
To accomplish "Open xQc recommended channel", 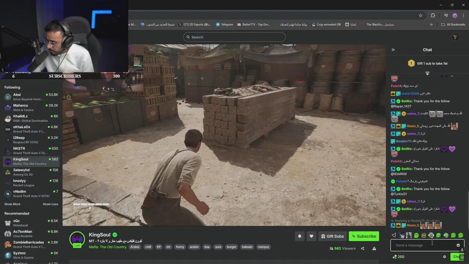I will pyautogui.click(x=31, y=223).
